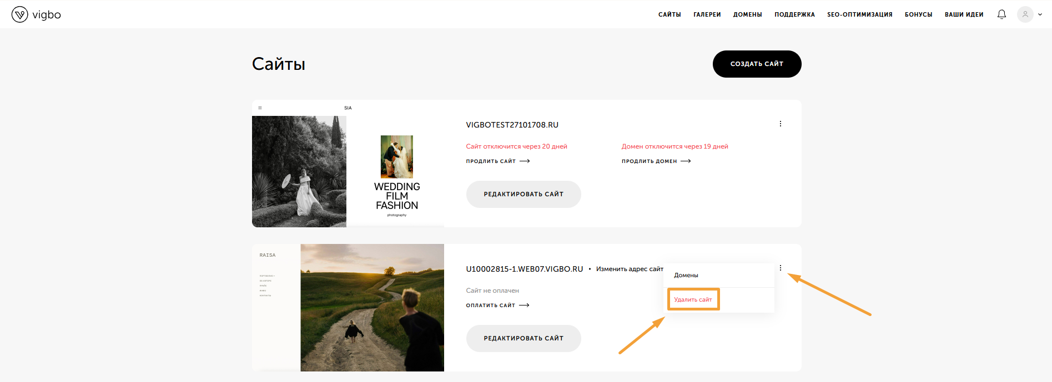Click Продлить домен link

(656, 161)
